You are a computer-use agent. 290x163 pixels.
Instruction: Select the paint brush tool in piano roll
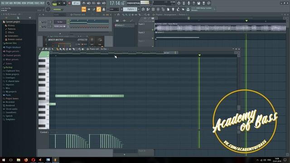click(60, 49)
